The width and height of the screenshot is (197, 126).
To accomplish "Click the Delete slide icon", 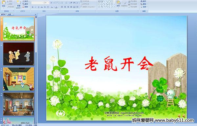I will 26,7.
